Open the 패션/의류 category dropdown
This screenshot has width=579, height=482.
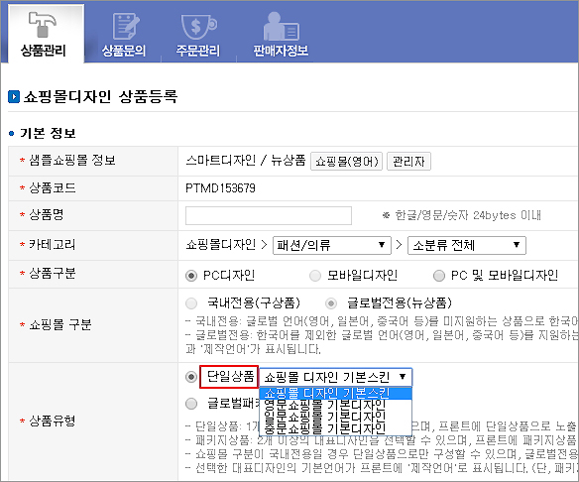tap(331, 245)
